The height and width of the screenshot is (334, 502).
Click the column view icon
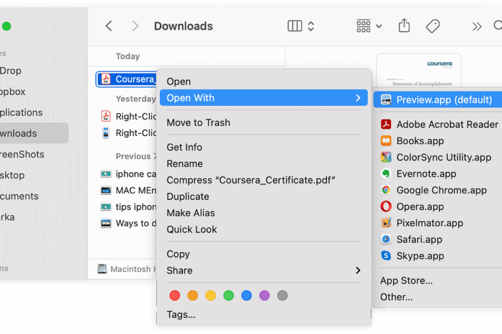tap(294, 26)
